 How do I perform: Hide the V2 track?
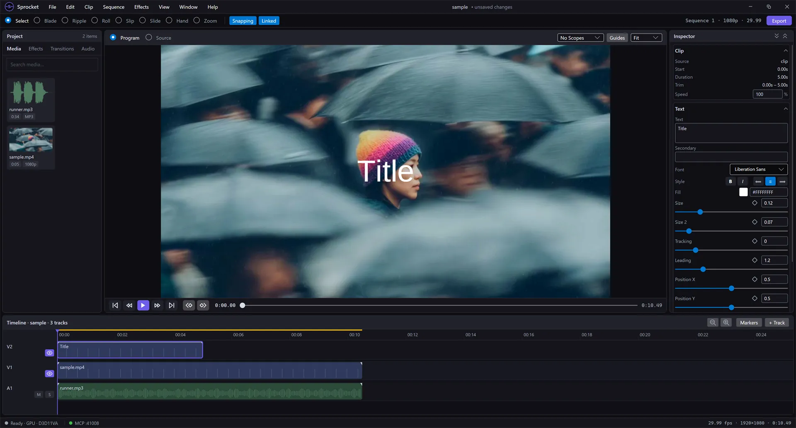coord(49,353)
